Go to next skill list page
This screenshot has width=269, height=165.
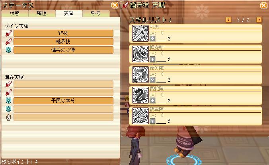tap(259, 20)
